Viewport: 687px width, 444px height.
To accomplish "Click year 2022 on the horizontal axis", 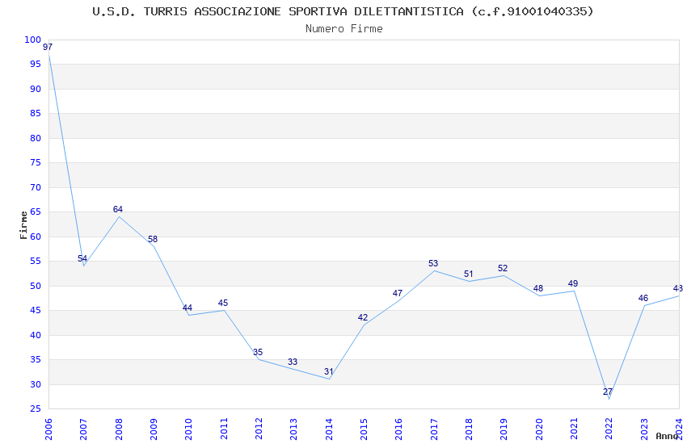I will (x=609, y=429).
